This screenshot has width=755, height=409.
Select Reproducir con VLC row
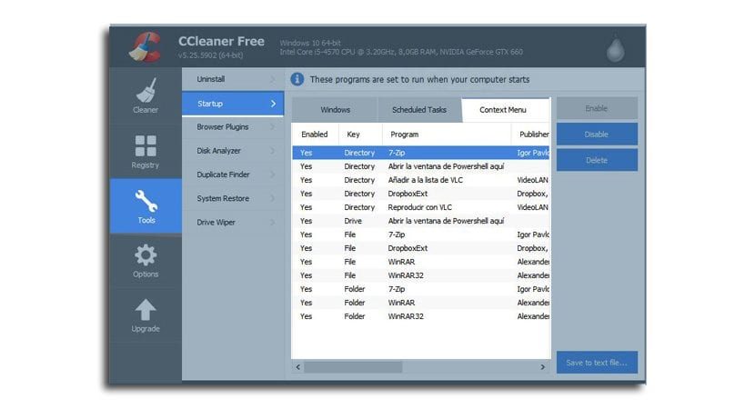tap(421, 207)
